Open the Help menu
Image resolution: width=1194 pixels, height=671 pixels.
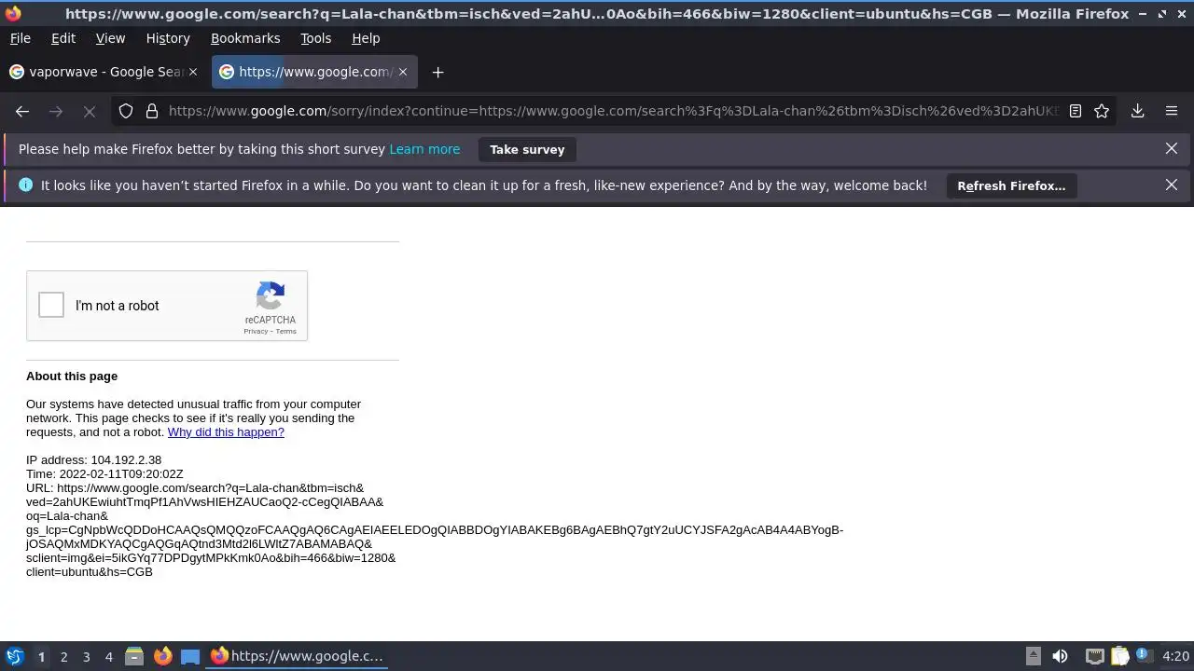pyautogui.click(x=366, y=38)
